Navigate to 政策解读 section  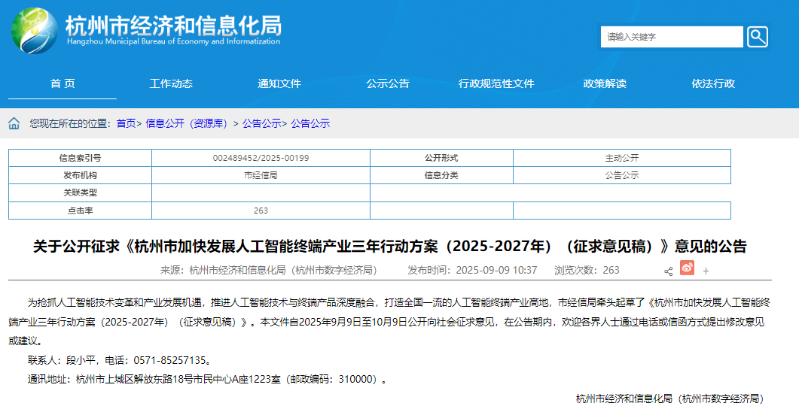(x=605, y=83)
